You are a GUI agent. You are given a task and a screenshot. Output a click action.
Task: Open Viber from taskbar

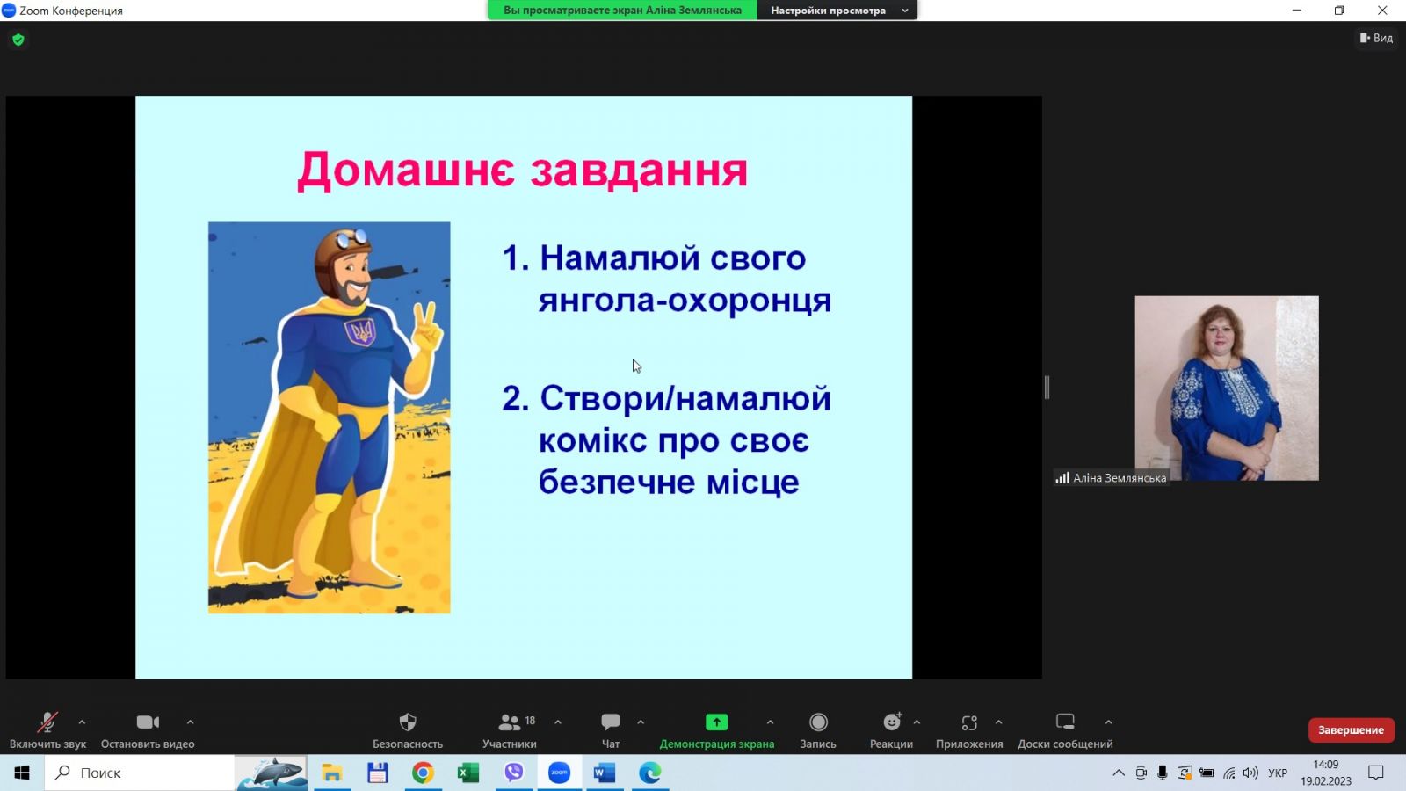point(514,773)
